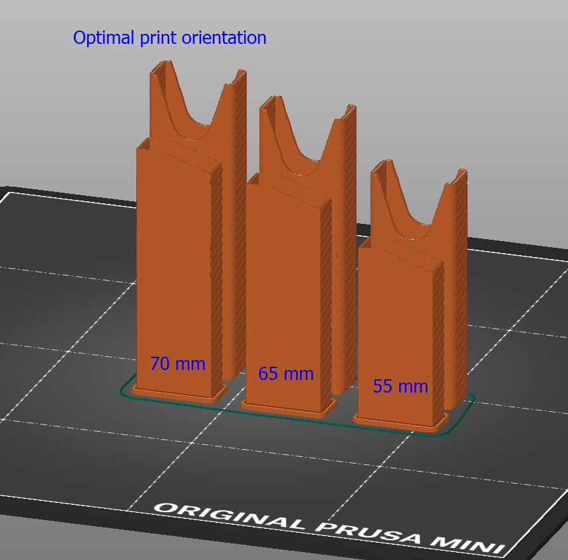568x560 pixels.
Task: Click the 'ORIGINAL PRUSA MINI' bed text
Action: pyautogui.click(x=330, y=529)
